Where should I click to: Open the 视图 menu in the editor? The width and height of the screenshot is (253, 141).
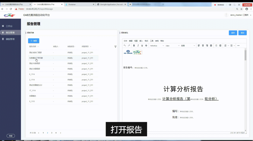(x=136, y=41)
